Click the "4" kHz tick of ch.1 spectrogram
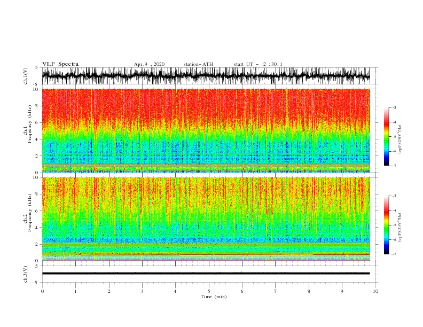 [37, 139]
